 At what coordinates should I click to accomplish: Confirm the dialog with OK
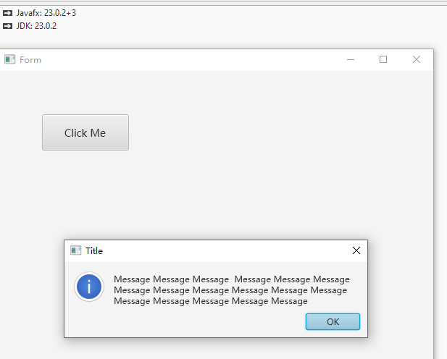[x=333, y=322]
